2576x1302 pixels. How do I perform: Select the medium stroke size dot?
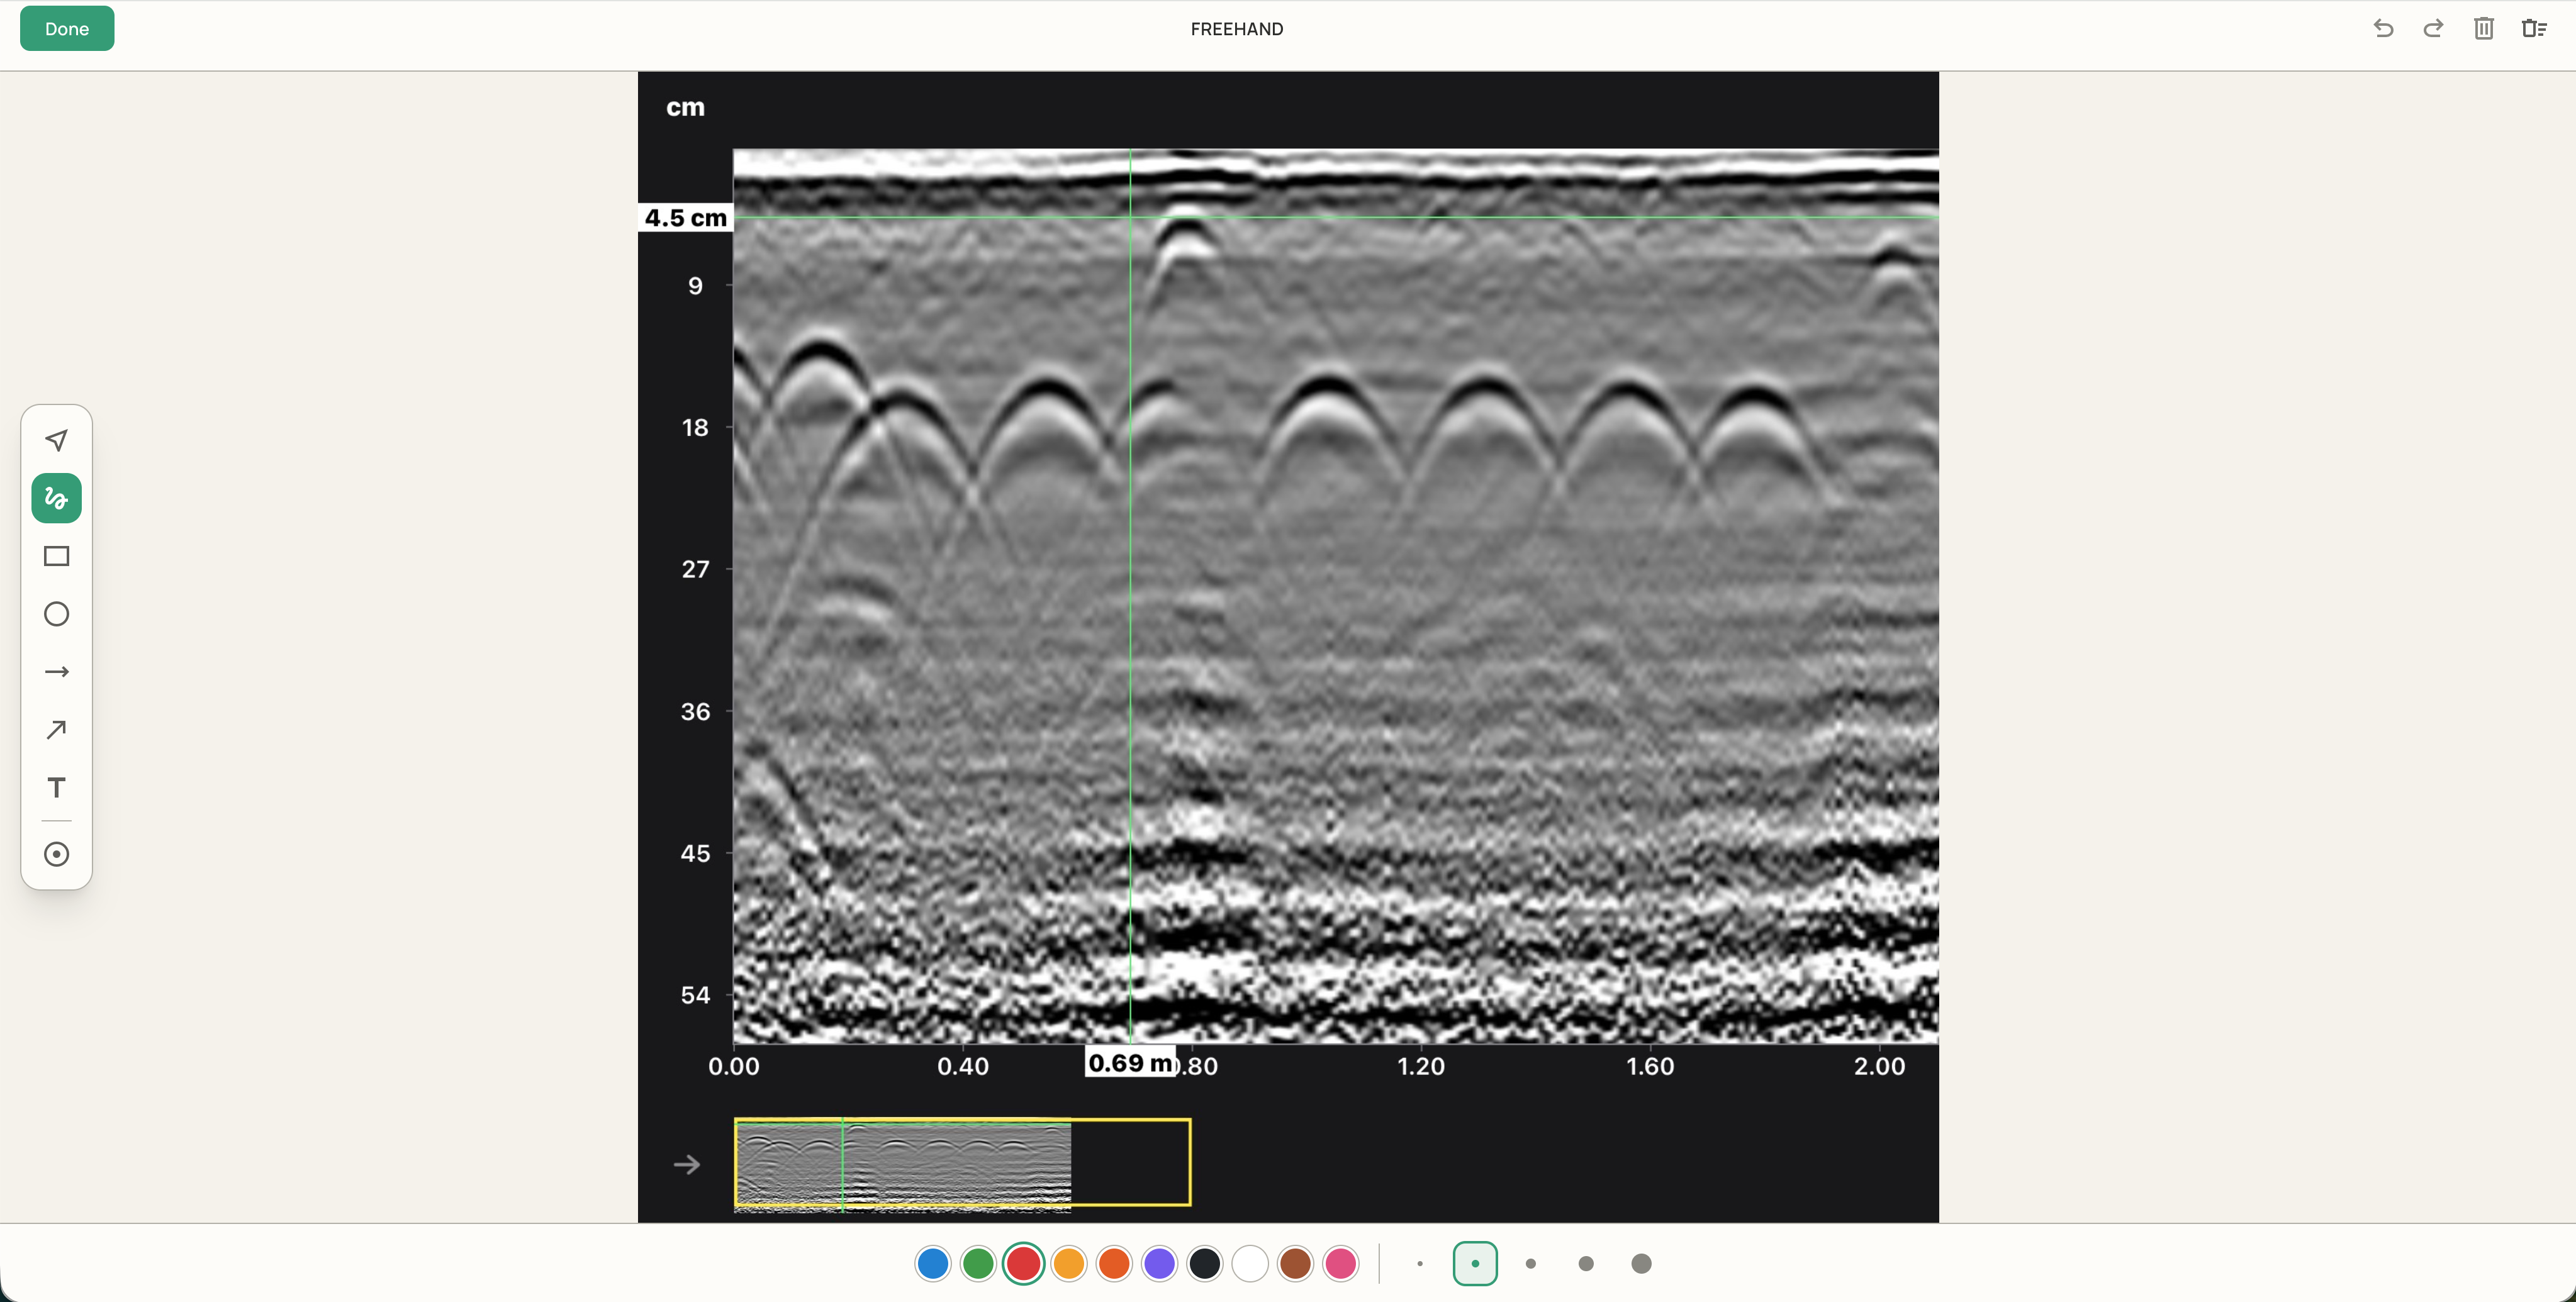pyautogui.click(x=1531, y=1264)
